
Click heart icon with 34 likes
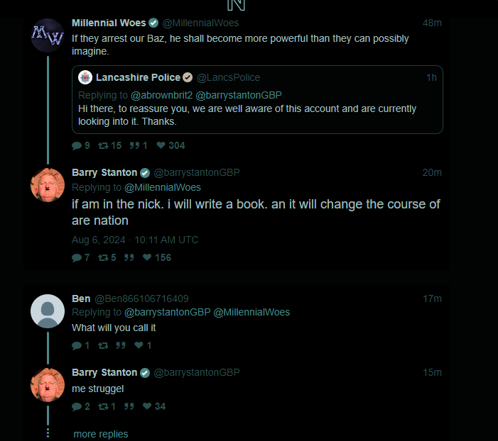pyautogui.click(x=147, y=406)
